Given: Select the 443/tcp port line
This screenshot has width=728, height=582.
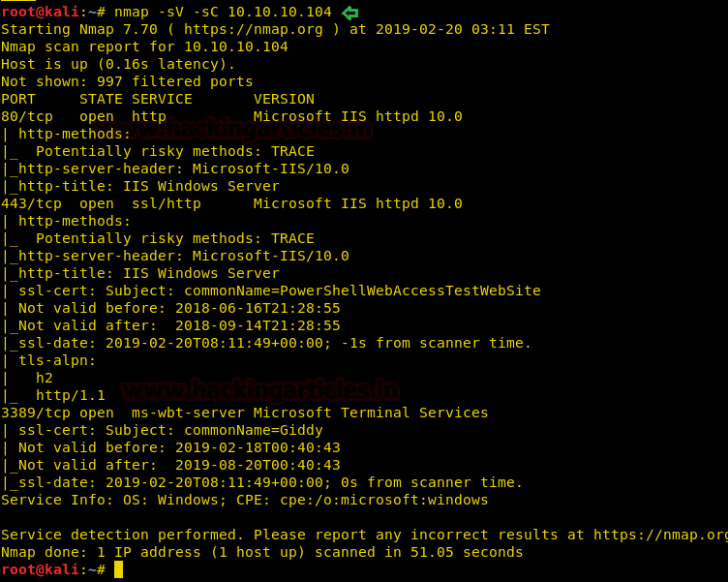Looking at the screenshot, I should (231, 204).
